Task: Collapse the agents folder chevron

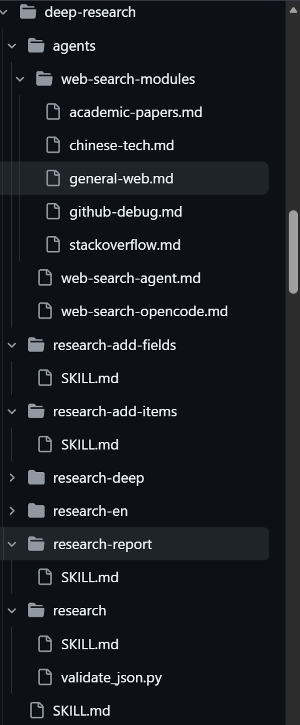Action: click(x=12, y=46)
